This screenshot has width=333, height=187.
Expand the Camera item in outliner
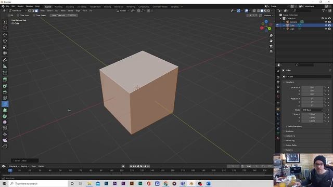pyautogui.click(x=284, y=22)
